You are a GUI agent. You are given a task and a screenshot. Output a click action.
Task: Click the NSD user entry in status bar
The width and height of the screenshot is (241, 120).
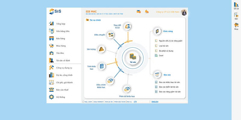(109, 102)
